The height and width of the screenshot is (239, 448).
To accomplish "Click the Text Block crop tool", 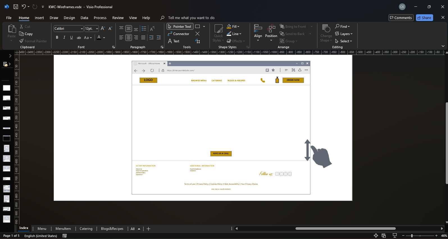I will pyautogui.click(x=197, y=41).
